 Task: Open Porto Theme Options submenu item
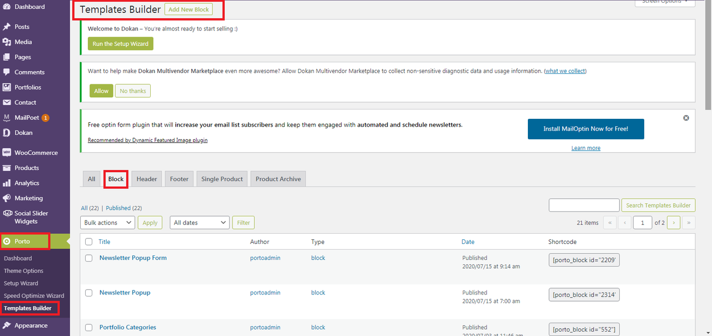[x=23, y=271]
